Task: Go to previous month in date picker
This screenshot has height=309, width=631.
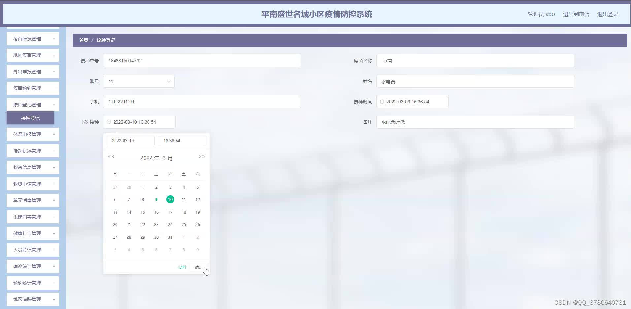Action: [113, 157]
